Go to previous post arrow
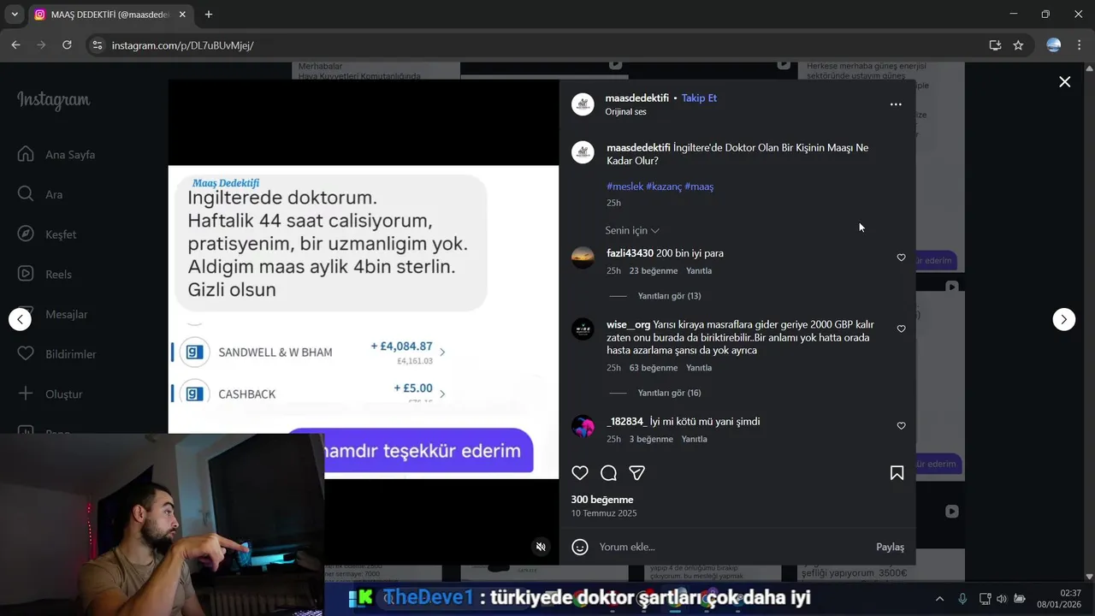This screenshot has width=1095, height=616. click(x=20, y=319)
